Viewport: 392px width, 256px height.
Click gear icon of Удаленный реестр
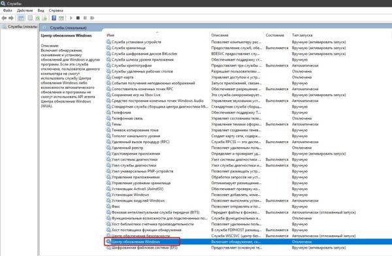[x=108, y=148]
